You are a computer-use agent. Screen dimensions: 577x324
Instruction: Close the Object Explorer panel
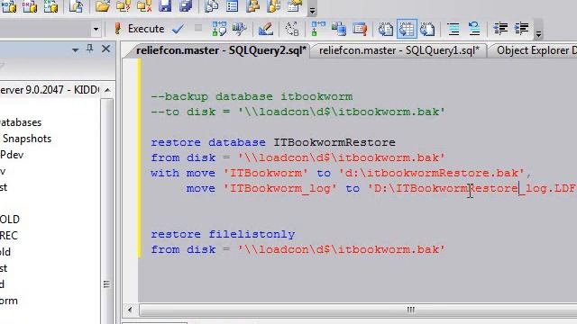point(106,49)
